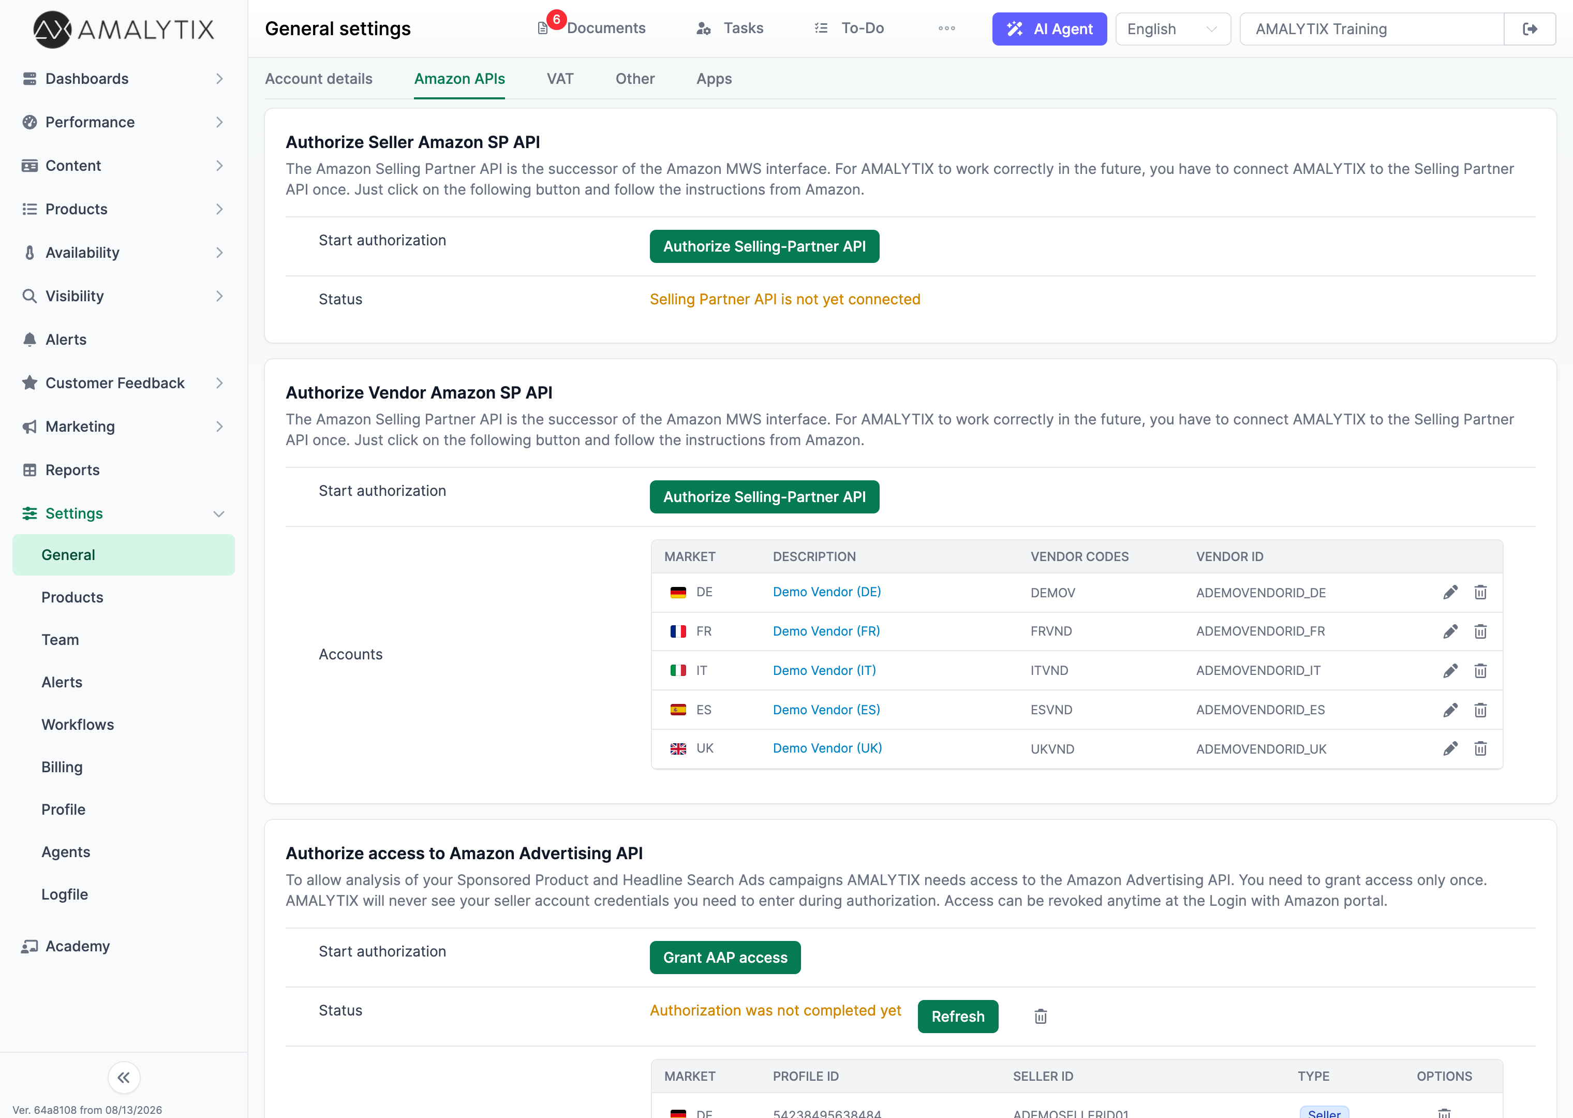Open Demo Vendor (UK) link
The image size is (1573, 1118).
[827, 747]
